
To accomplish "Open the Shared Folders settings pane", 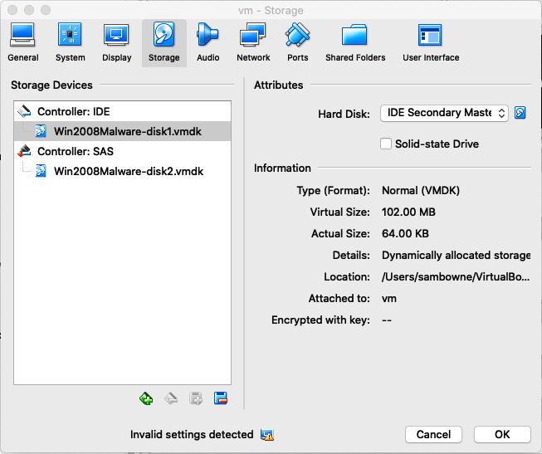I will tap(355, 42).
